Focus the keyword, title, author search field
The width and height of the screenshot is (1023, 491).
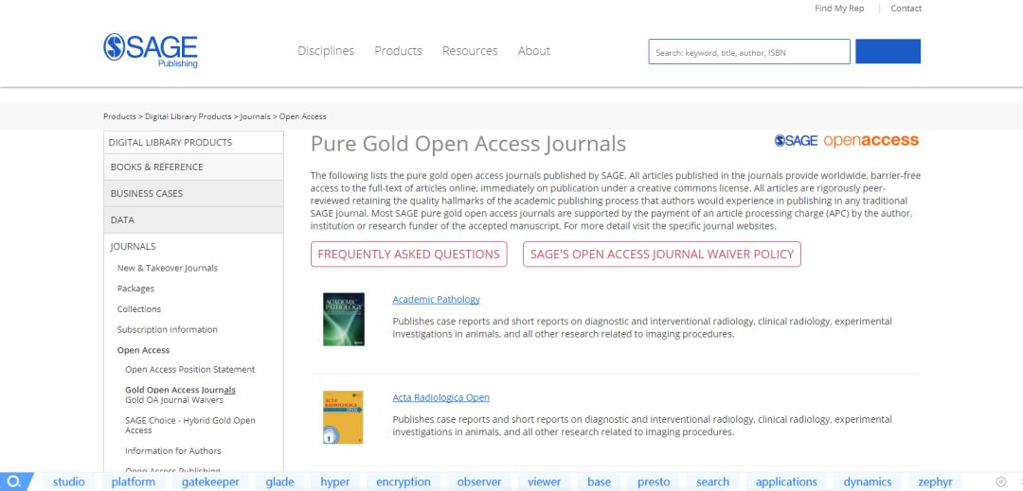click(x=748, y=52)
